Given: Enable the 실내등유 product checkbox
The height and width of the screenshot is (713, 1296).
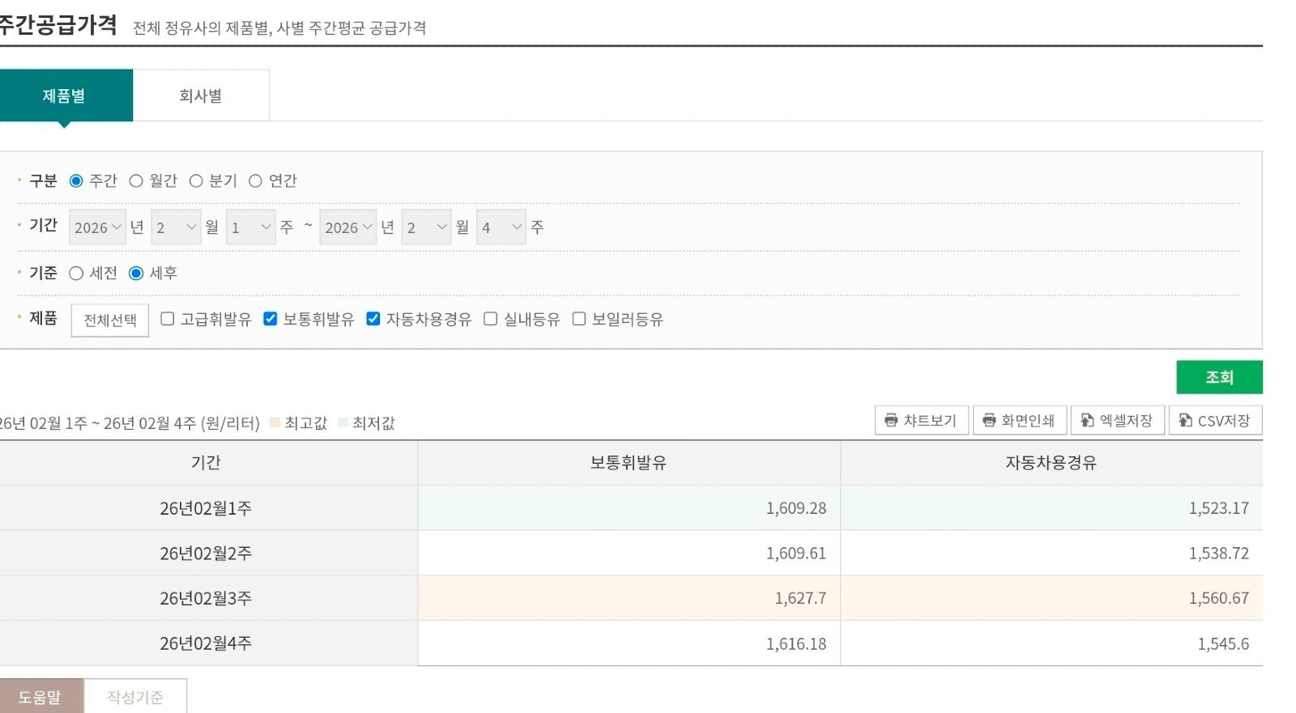Looking at the screenshot, I should [x=491, y=319].
